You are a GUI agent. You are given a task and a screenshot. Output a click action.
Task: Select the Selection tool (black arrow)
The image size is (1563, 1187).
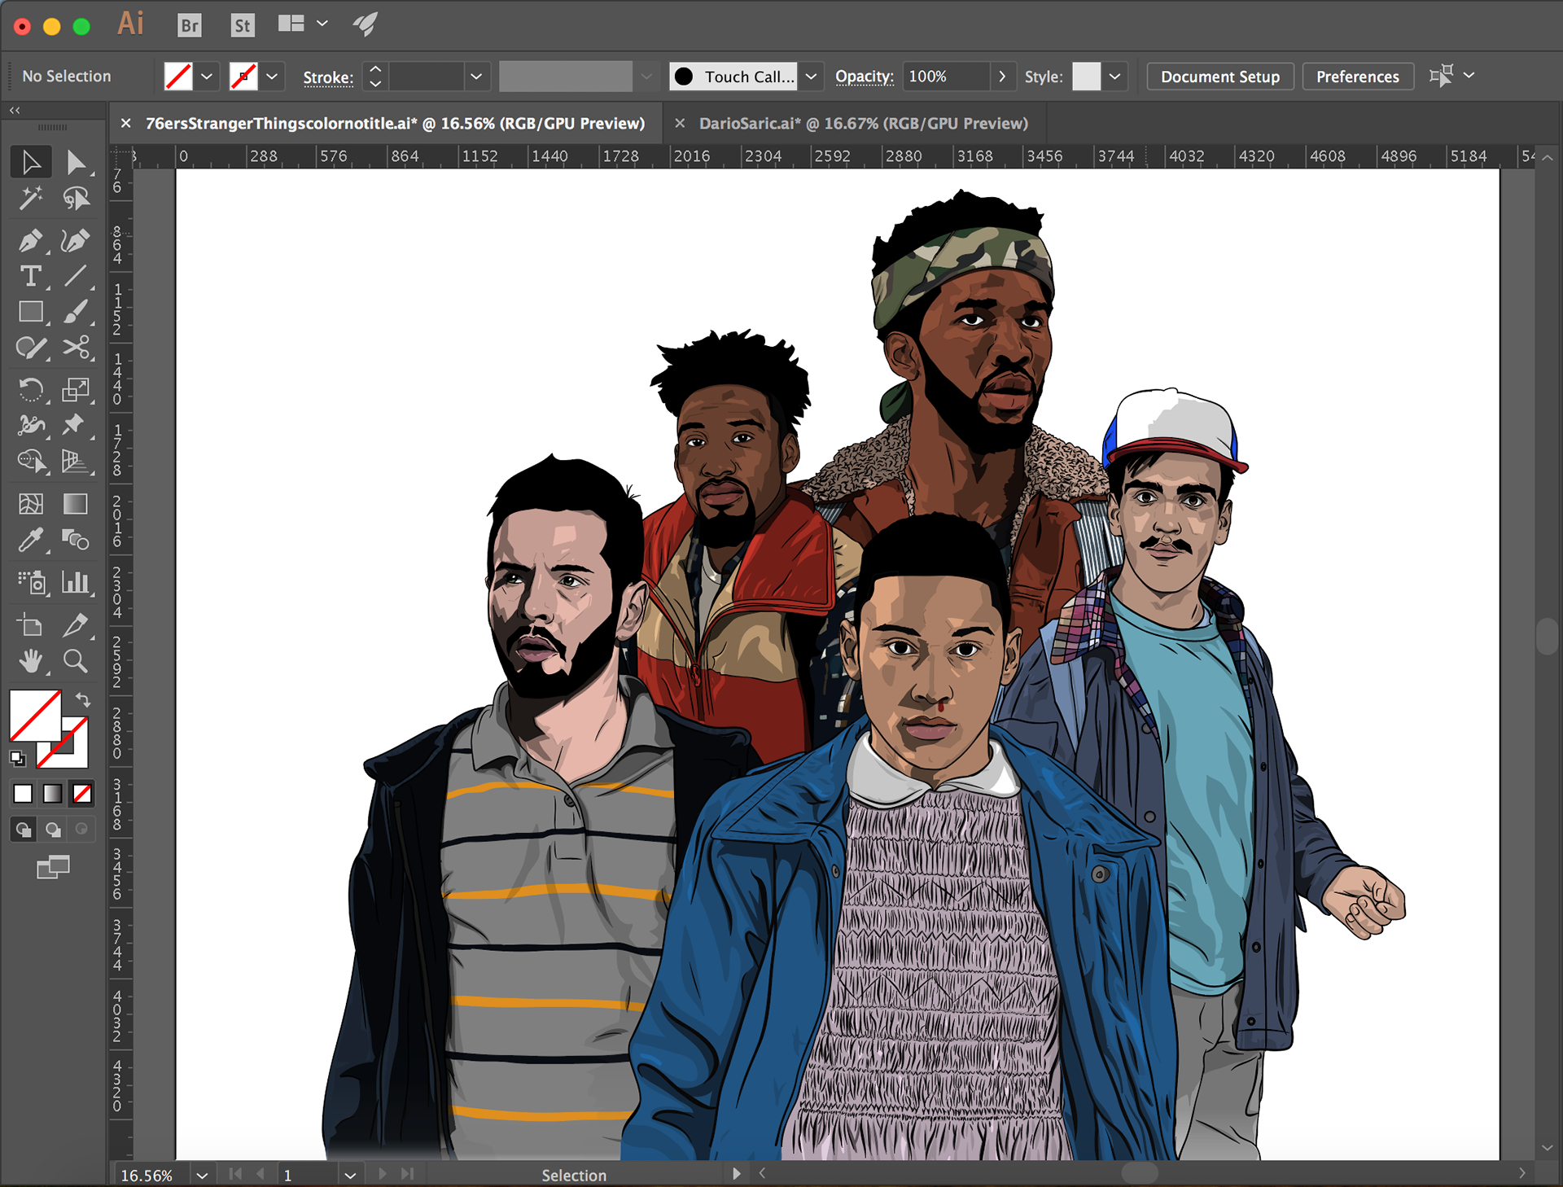pos(31,162)
